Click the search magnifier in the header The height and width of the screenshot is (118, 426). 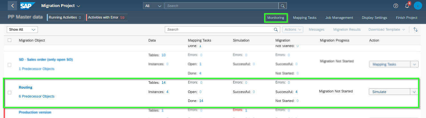point(282,6)
